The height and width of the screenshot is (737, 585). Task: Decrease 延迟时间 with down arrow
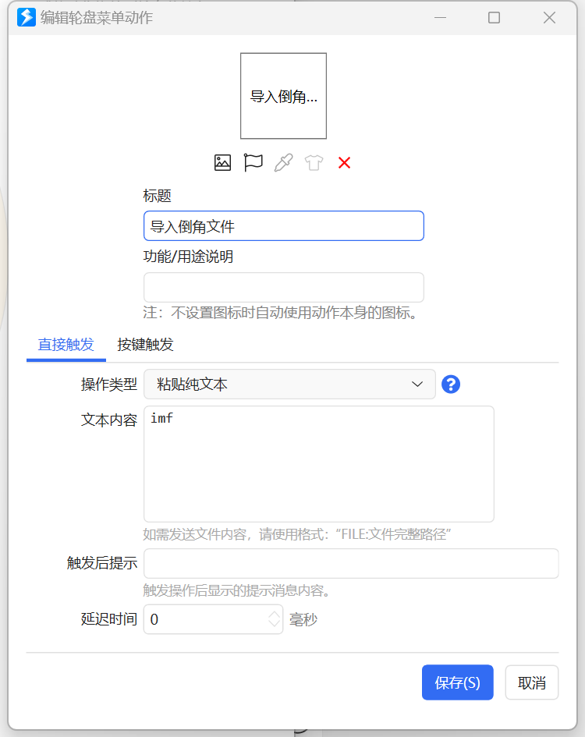274,625
